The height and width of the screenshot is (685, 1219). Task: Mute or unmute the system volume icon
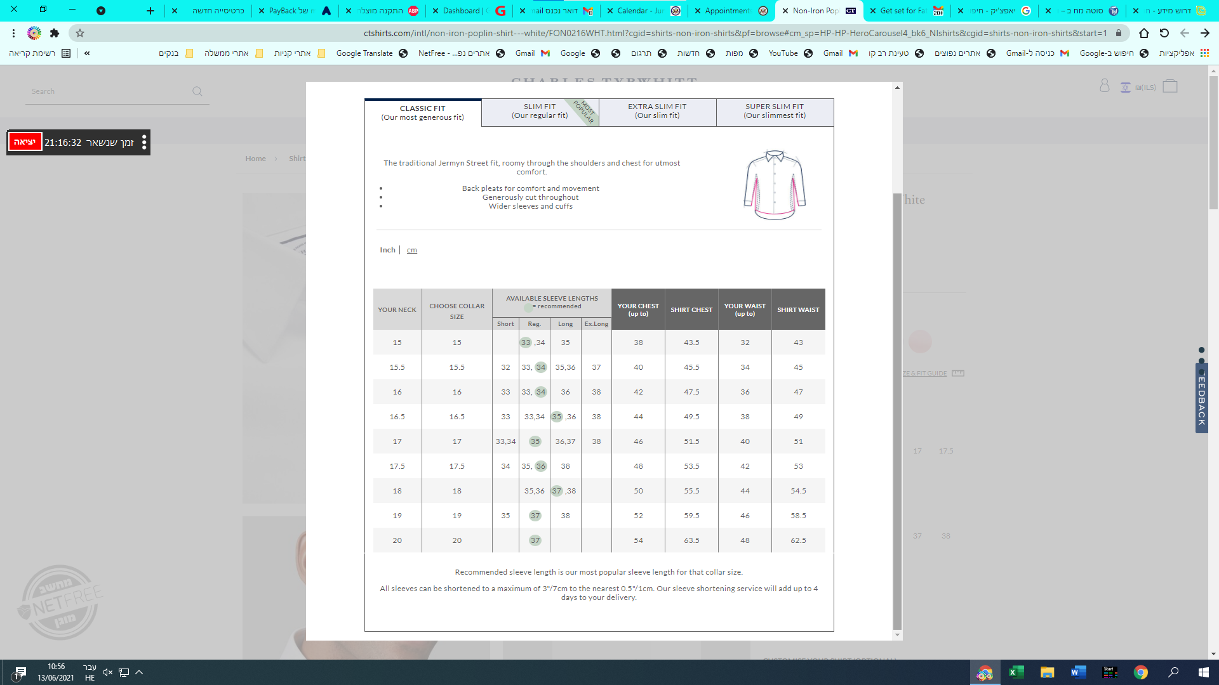coord(108,672)
